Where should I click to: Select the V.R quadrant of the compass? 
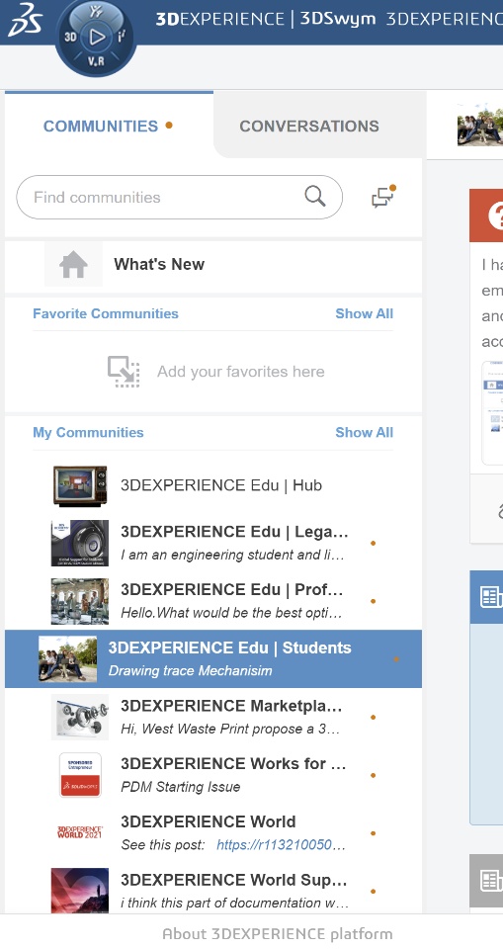pos(96,61)
